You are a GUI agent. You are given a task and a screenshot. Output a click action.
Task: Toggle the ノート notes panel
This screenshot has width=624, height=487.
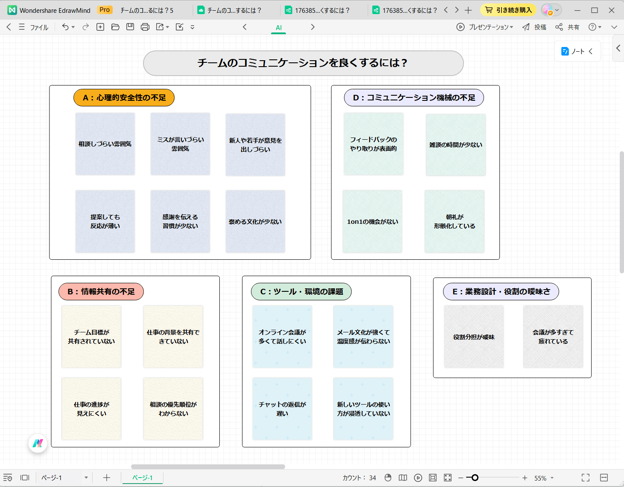pyautogui.click(x=577, y=51)
